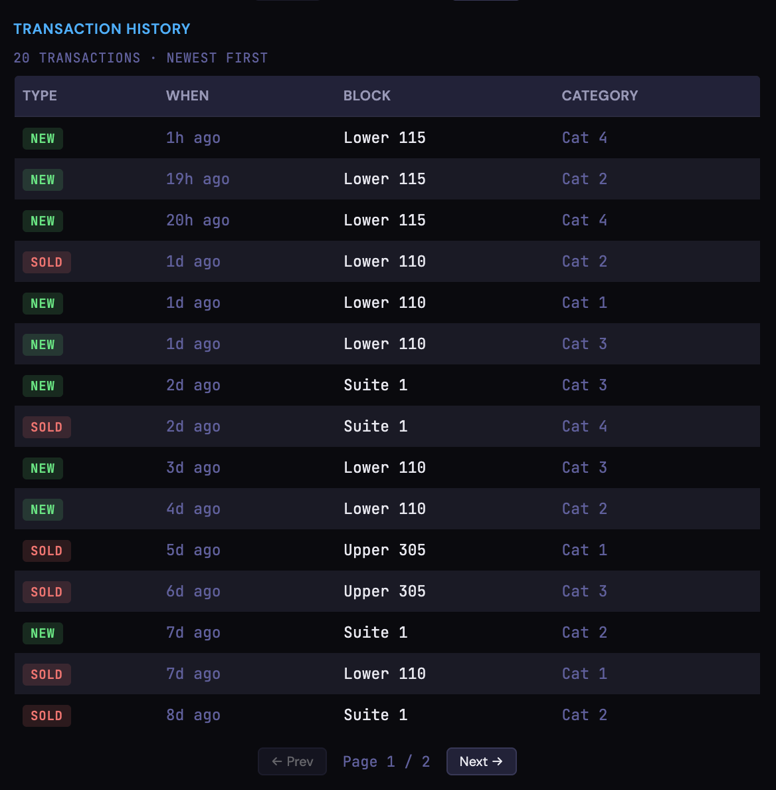Click the NEW badge in the 7d ago row
Viewport: 776px width, 790px height.
[43, 633]
